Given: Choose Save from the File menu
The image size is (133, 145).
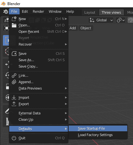Looking at the screenshot, I should (x=38, y=54).
